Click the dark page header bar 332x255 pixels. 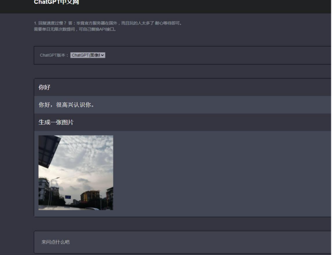coord(166,6)
